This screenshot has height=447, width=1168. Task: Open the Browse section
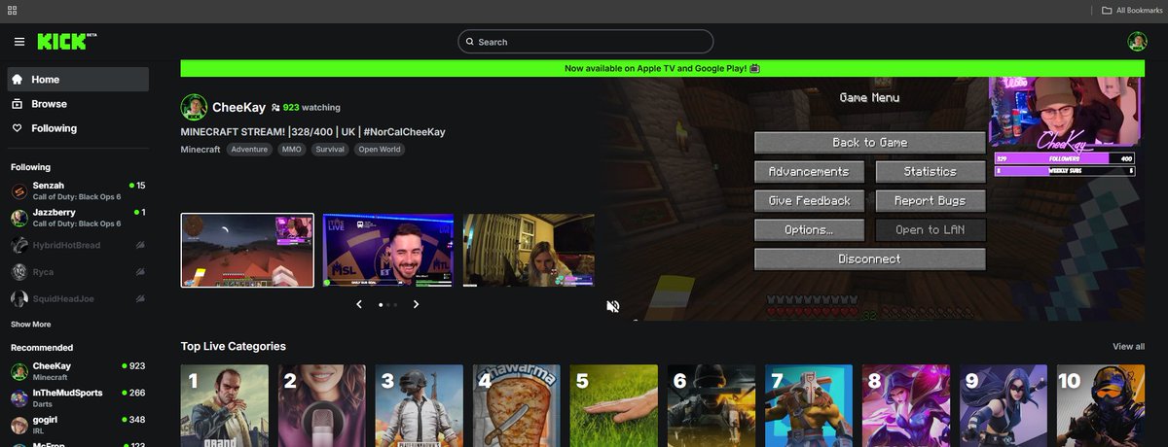click(78, 104)
